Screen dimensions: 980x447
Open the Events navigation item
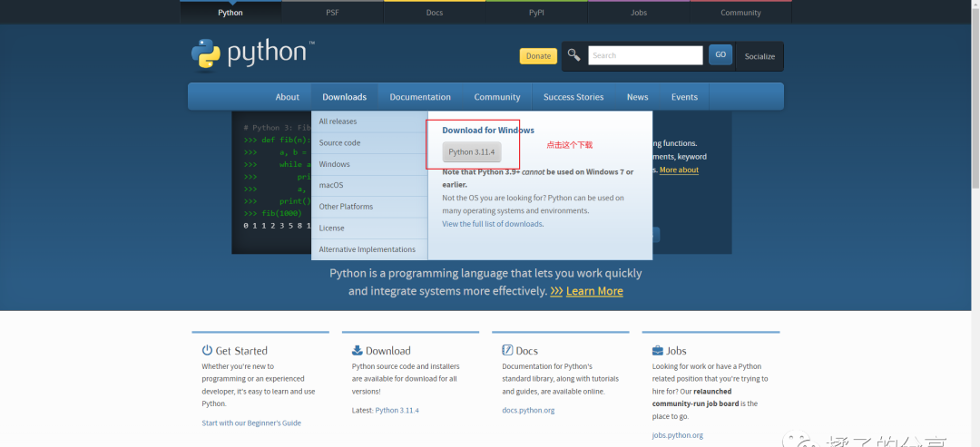684,97
